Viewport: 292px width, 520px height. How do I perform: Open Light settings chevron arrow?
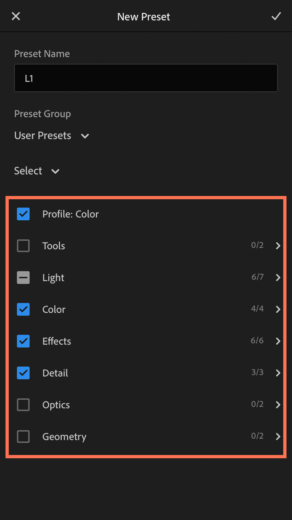click(x=278, y=278)
